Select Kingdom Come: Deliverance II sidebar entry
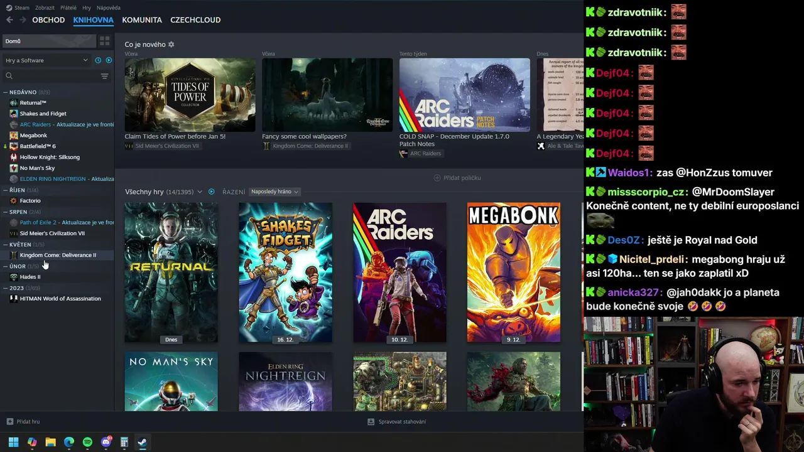The width and height of the screenshot is (804, 452). click(57, 255)
